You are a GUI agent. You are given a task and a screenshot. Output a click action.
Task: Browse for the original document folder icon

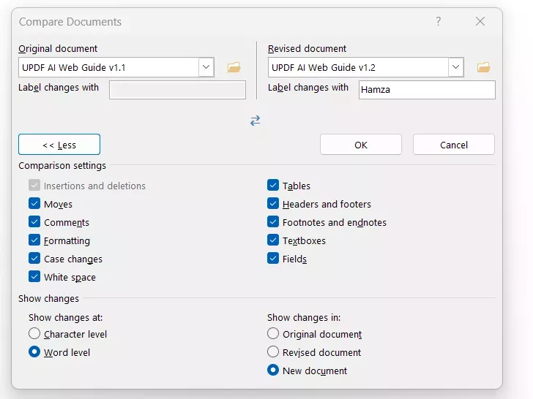coord(234,68)
